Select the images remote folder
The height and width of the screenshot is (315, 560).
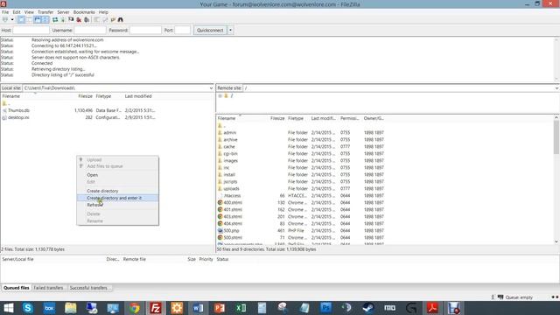230,161
